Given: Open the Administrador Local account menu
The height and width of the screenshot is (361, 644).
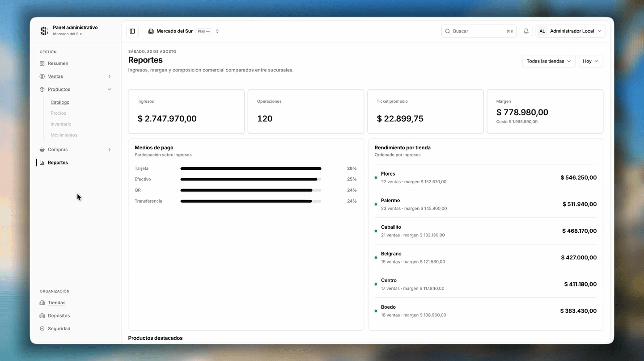Looking at the screenshot, I should click(x=571, y=31).
